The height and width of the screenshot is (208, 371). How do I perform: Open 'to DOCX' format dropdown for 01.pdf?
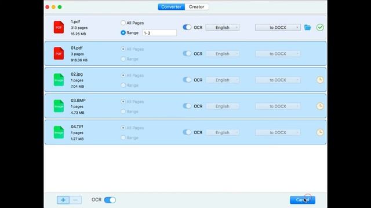tap(278, 54)
